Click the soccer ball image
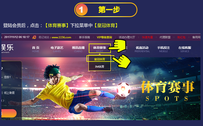The width and height of the screenshot is (203, 126). pyautogui.click(x=123, y=89)
